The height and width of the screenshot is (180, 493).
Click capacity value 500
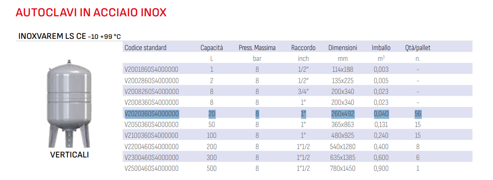point(212,168)
